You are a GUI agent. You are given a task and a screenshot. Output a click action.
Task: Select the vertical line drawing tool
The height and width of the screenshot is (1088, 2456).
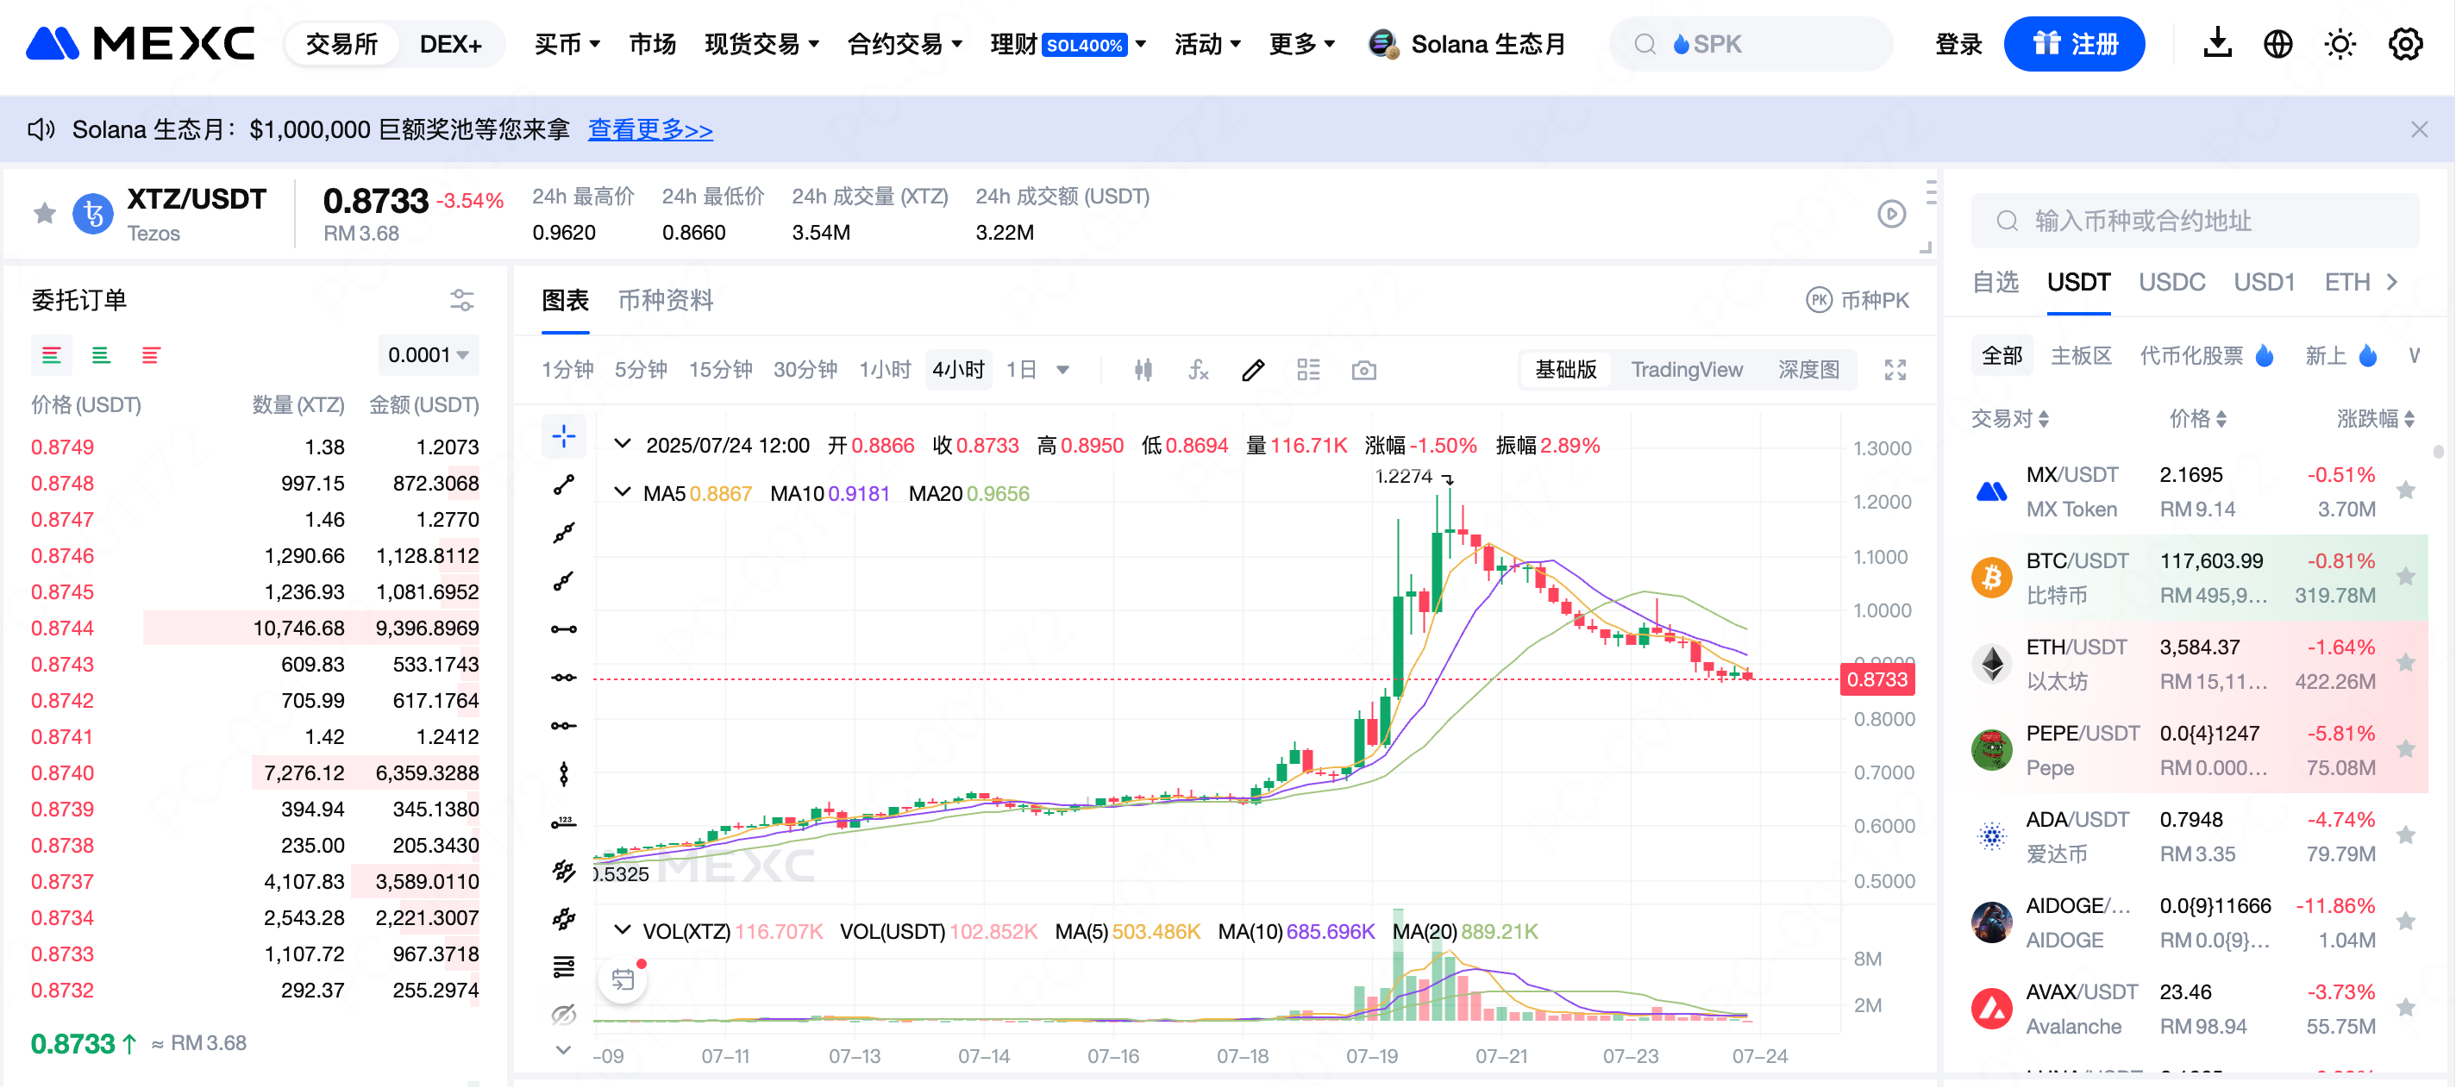[x=563, y=774]
